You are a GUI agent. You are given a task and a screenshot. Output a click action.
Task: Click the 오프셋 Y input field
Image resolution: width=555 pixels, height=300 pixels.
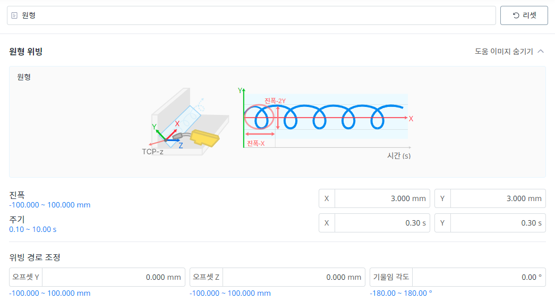[115, 277]
